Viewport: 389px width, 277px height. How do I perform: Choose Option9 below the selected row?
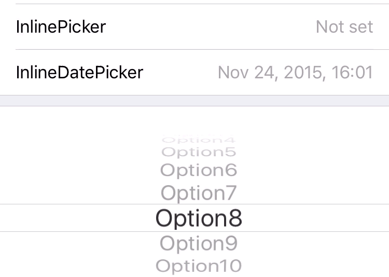(199, 243)
